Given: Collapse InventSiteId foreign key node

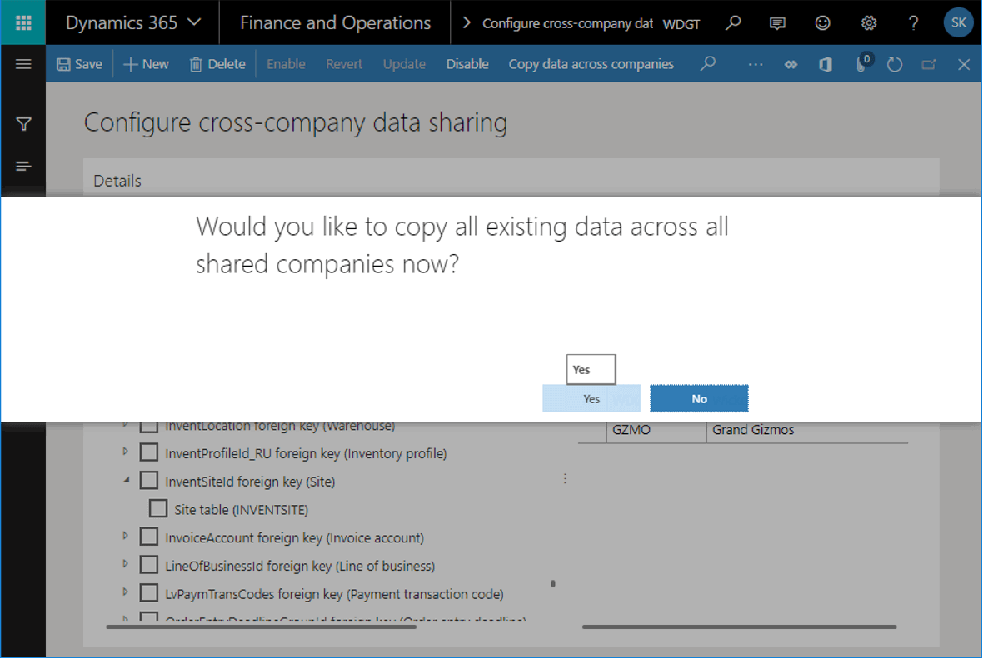Looking at the screenshot, I should (x=126, y=481).
